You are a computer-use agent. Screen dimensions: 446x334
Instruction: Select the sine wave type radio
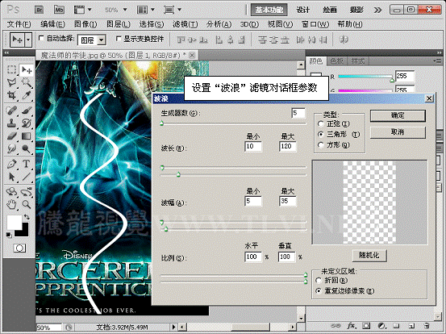point(321,123)
